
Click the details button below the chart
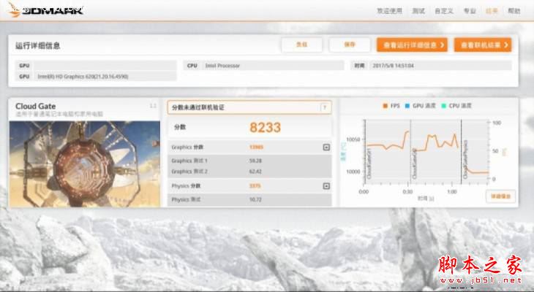click(500, 196)
